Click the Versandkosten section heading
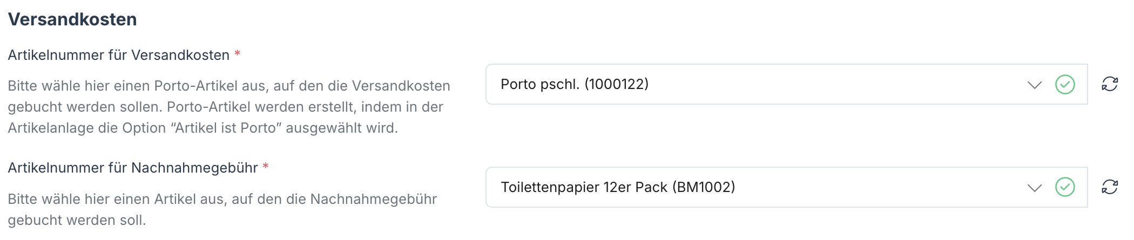This screenshot has width=1134, height=240. [72, 19]
